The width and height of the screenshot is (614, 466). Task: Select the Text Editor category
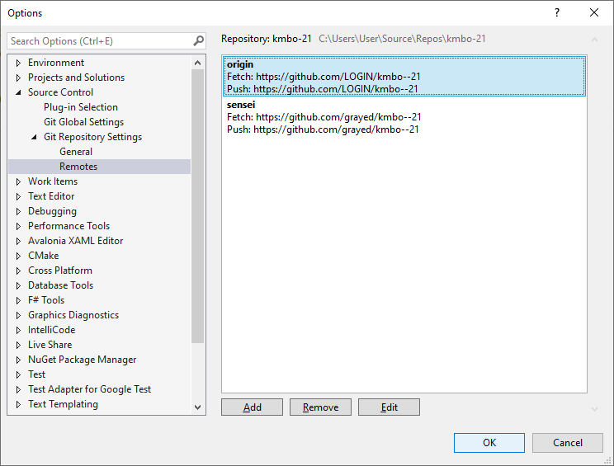[51, 196]
